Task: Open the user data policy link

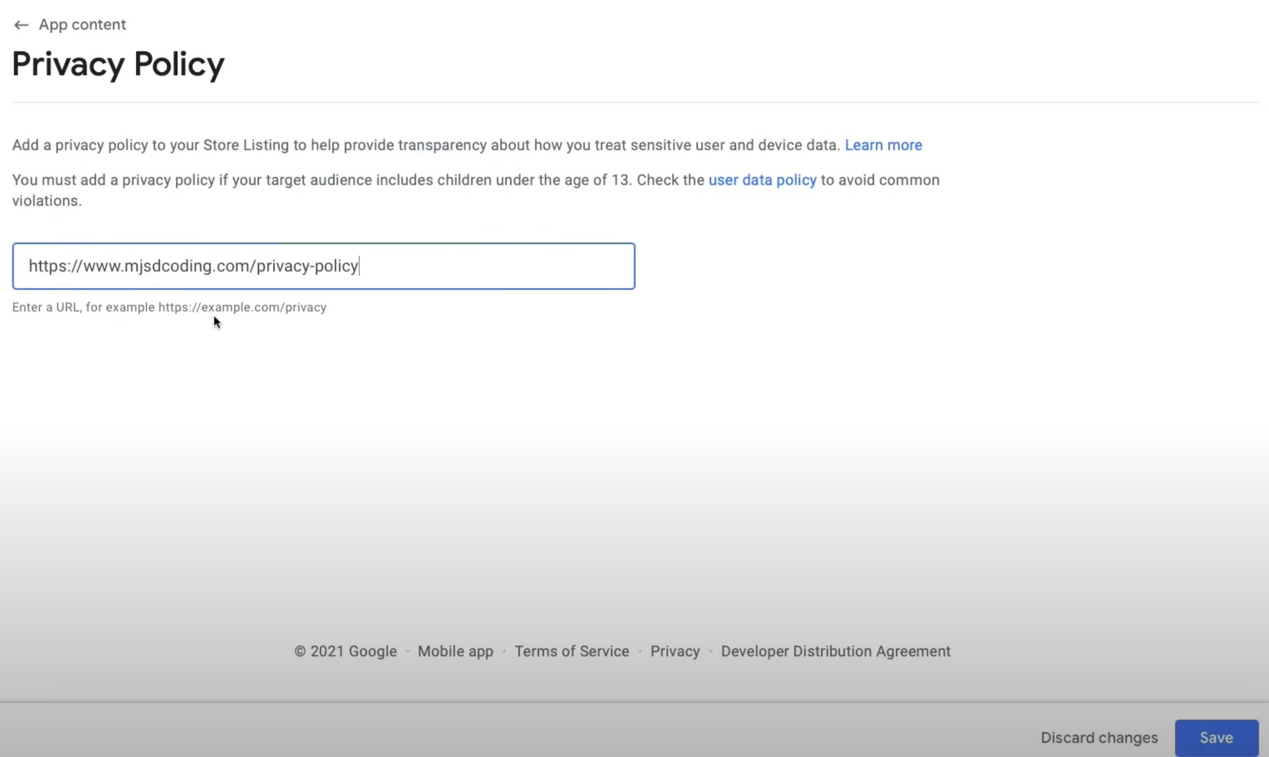Action: coord(762,180)
